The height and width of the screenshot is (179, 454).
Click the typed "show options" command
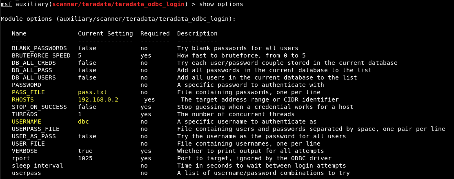click(x=223, y=4)
